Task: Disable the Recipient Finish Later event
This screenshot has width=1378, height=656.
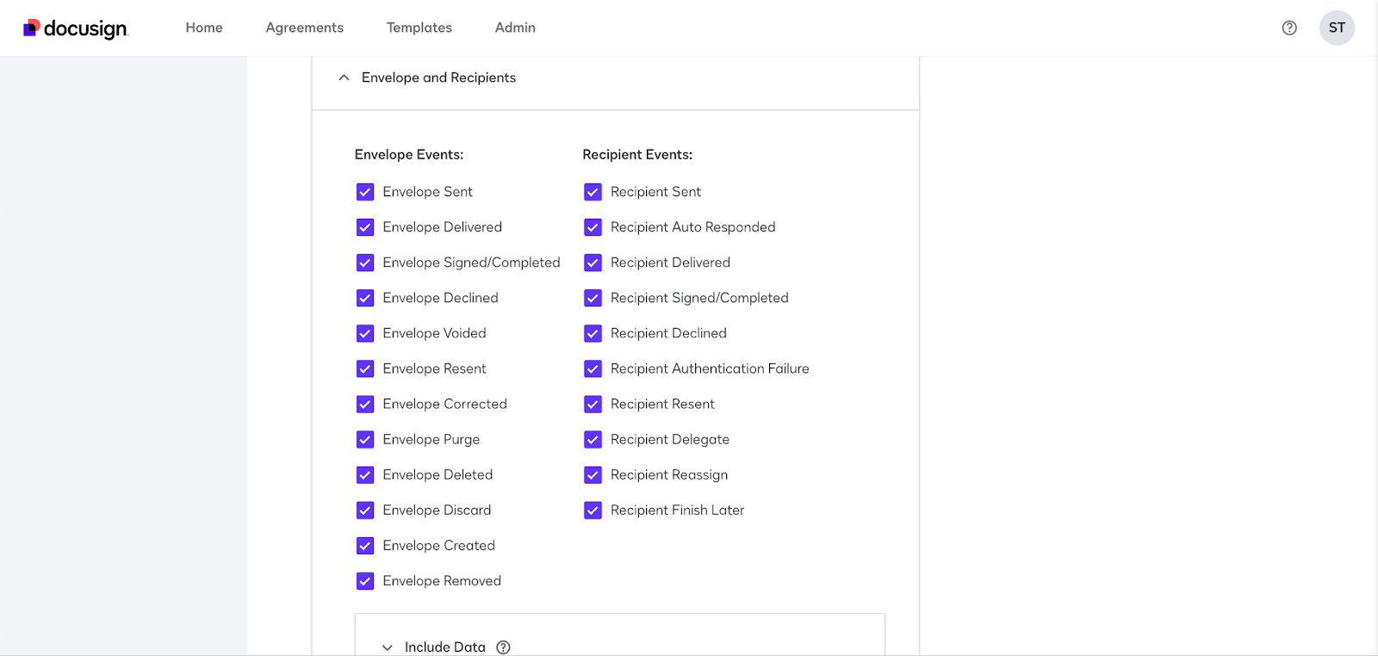Action: (593, 511)
